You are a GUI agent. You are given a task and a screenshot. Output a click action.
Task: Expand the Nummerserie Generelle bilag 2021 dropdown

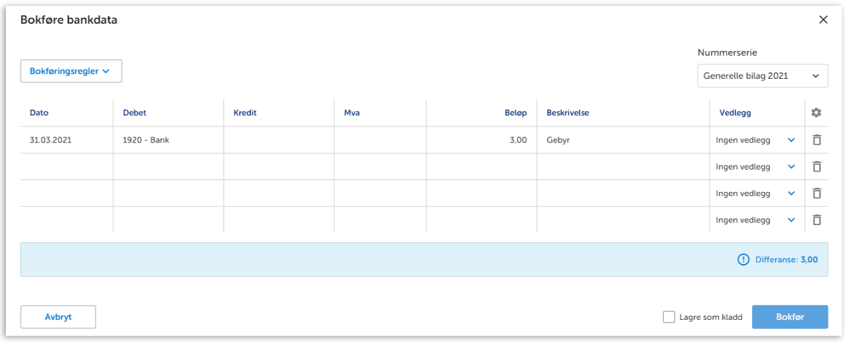tap(762, 76)
